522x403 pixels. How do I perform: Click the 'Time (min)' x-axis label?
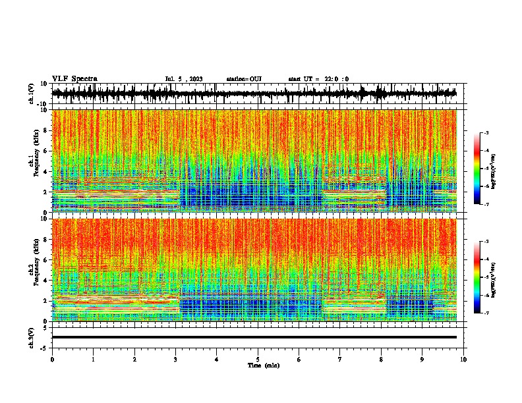264,365
